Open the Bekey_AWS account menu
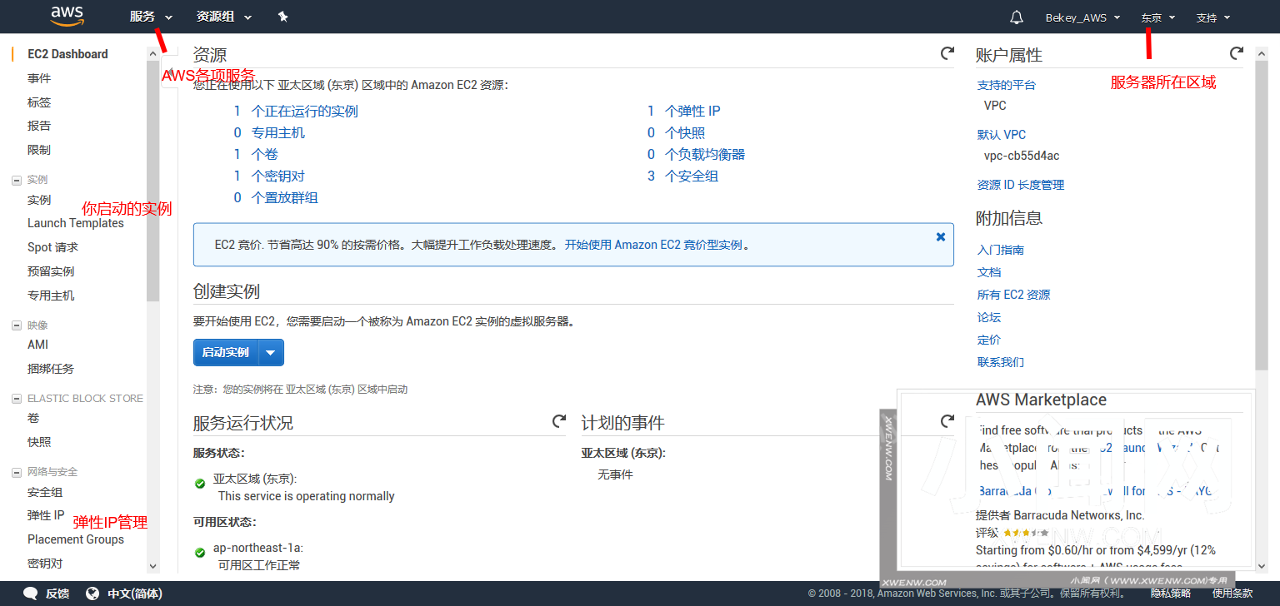Image resolution: width=1280 pixels, height=606 pixels. pyautogui.click(x=1082, y=17)
